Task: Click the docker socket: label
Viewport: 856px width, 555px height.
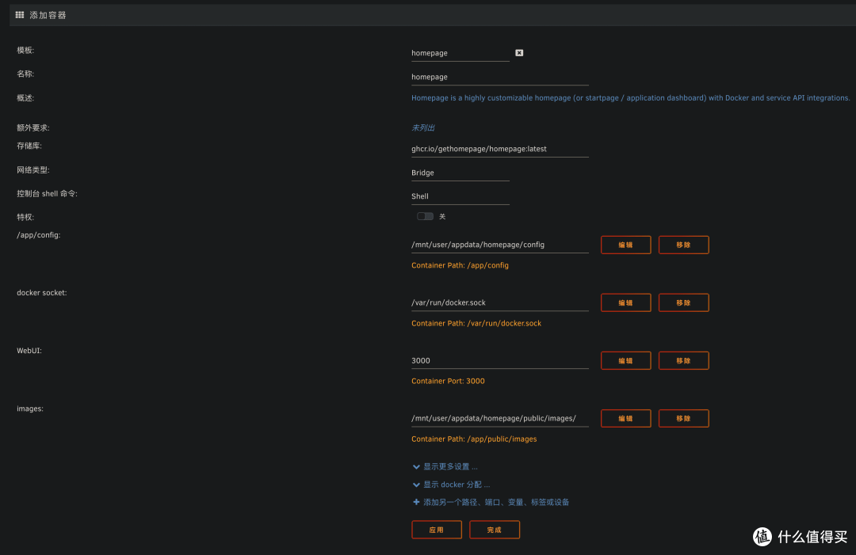Action: coord(42,293)
